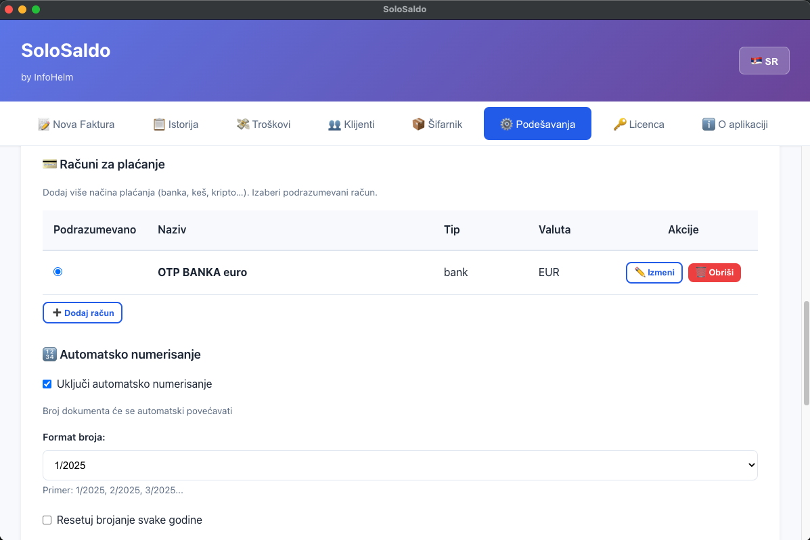Image resolution: width=810 pixels, height=540 pixels.
Task: Click the vertical scrollbar thumb
Action: pyautogui.click(x=805, y=352)
